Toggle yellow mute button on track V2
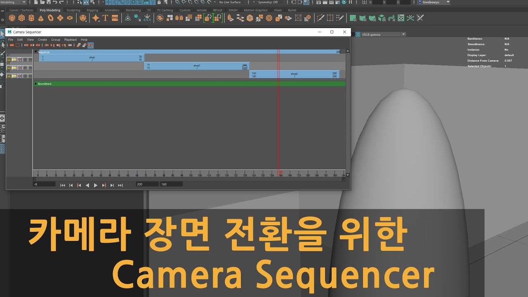The width and height of the screenshot is (528, 297). 14,68
